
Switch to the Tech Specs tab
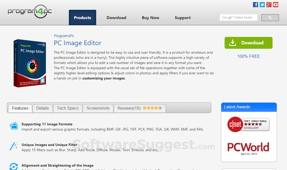tap(68, 108)
